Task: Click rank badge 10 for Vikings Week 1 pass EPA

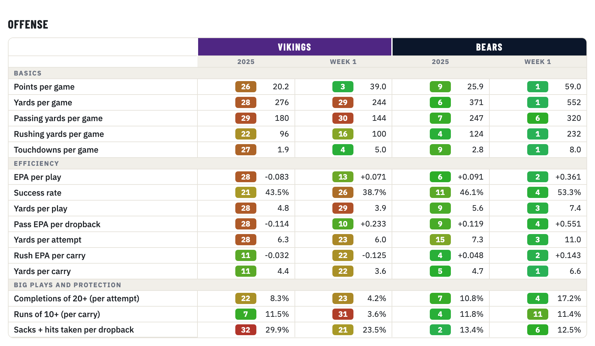Action: click(x=343, y=224)
